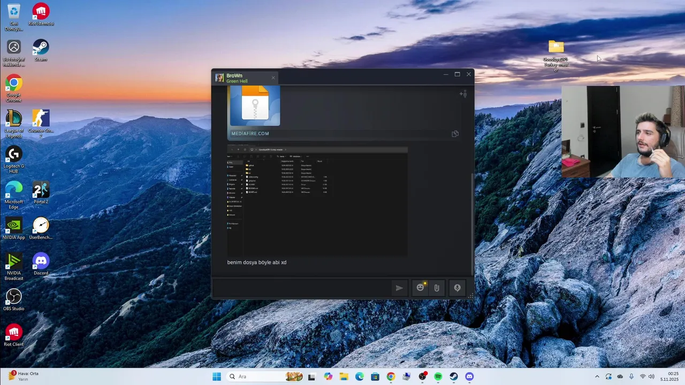Image resolution: width=685 pixels, height=385 pixels.
Task: Open the emoji picker in Steam chat
Action: click(420, 288)
